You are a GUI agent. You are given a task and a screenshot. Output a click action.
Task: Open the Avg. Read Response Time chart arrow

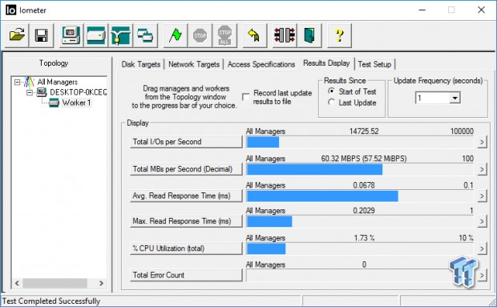[482, 196]
